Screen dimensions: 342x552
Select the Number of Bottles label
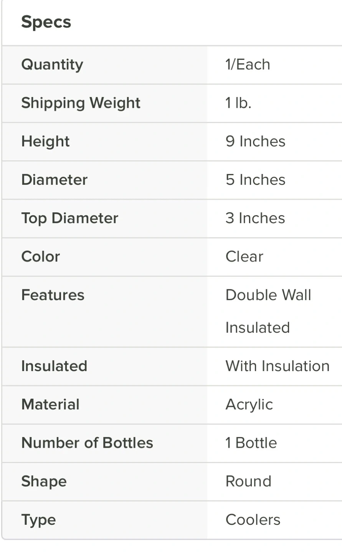pos(87,443)
